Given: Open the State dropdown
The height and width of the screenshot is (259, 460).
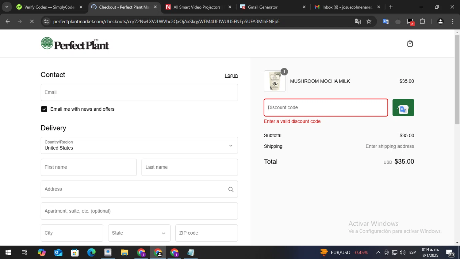Looking at the screenshot, I should click(139, 233).
